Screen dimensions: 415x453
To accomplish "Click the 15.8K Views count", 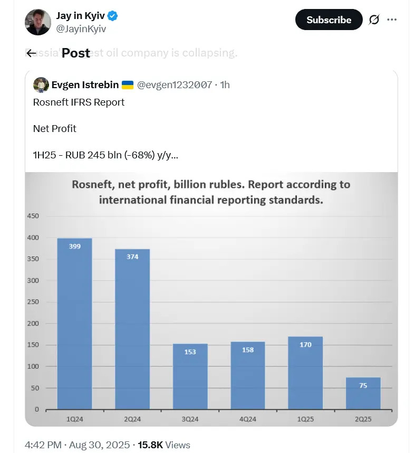I will [x=164, y=445].
